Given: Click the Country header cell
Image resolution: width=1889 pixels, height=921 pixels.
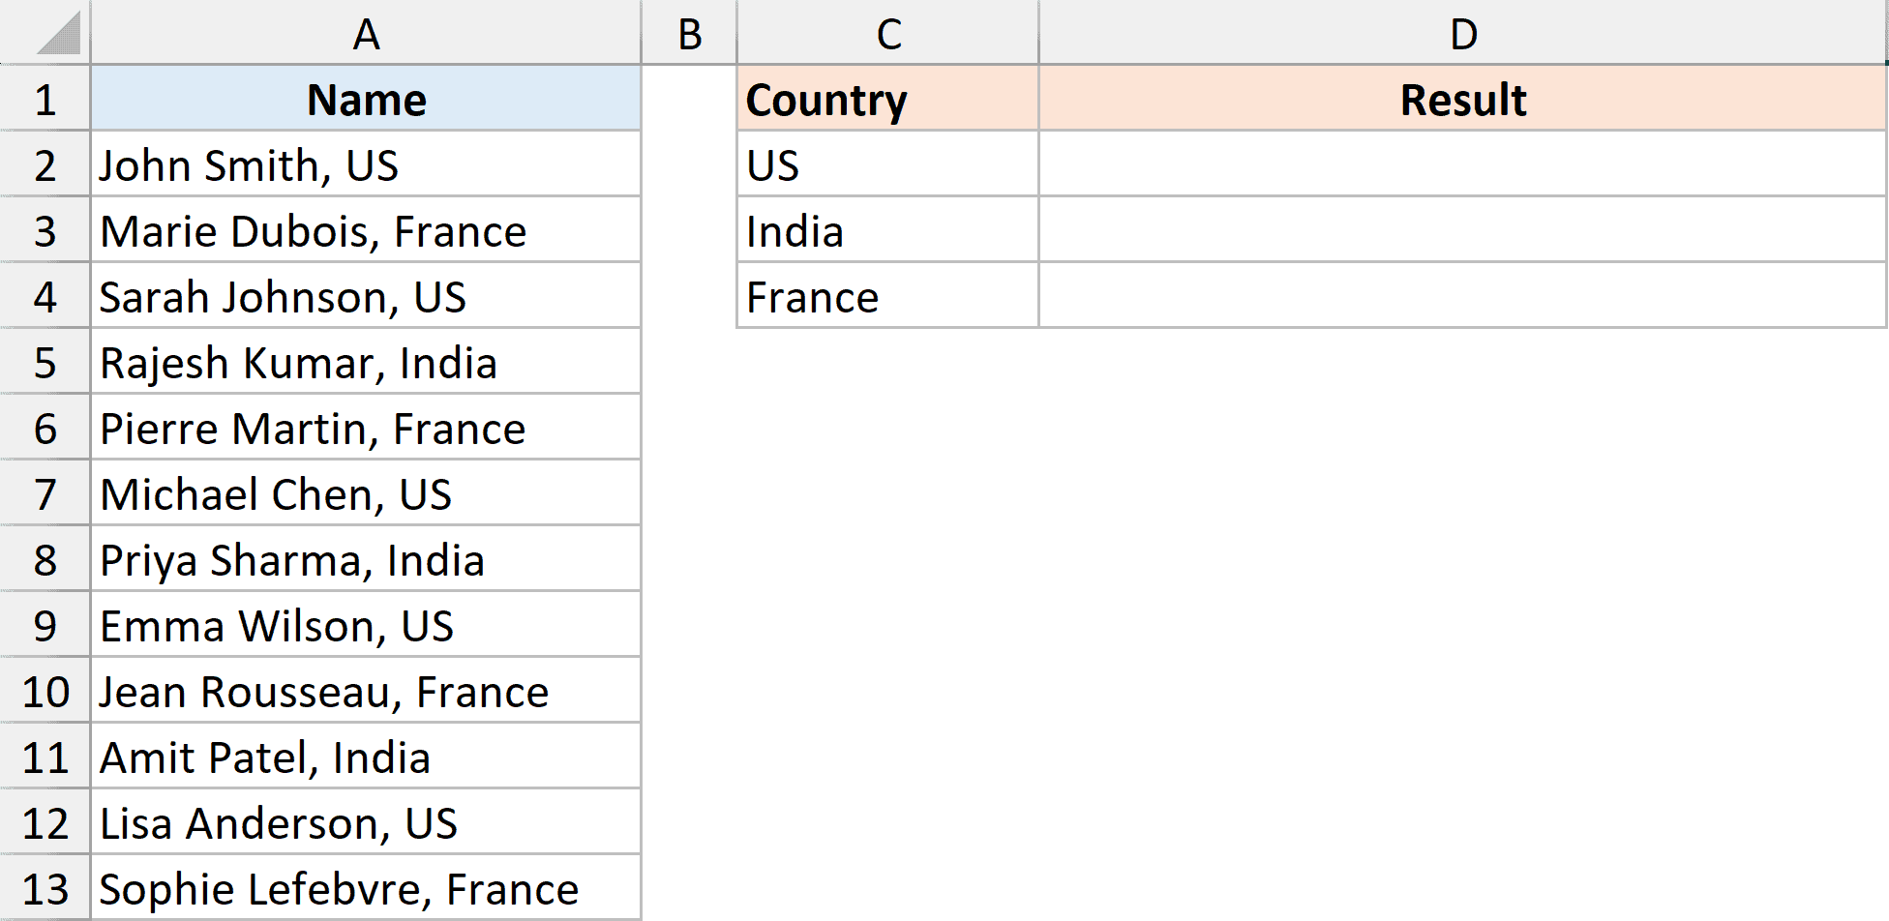Looking at the screenshot, I should [x=886, y=99].
